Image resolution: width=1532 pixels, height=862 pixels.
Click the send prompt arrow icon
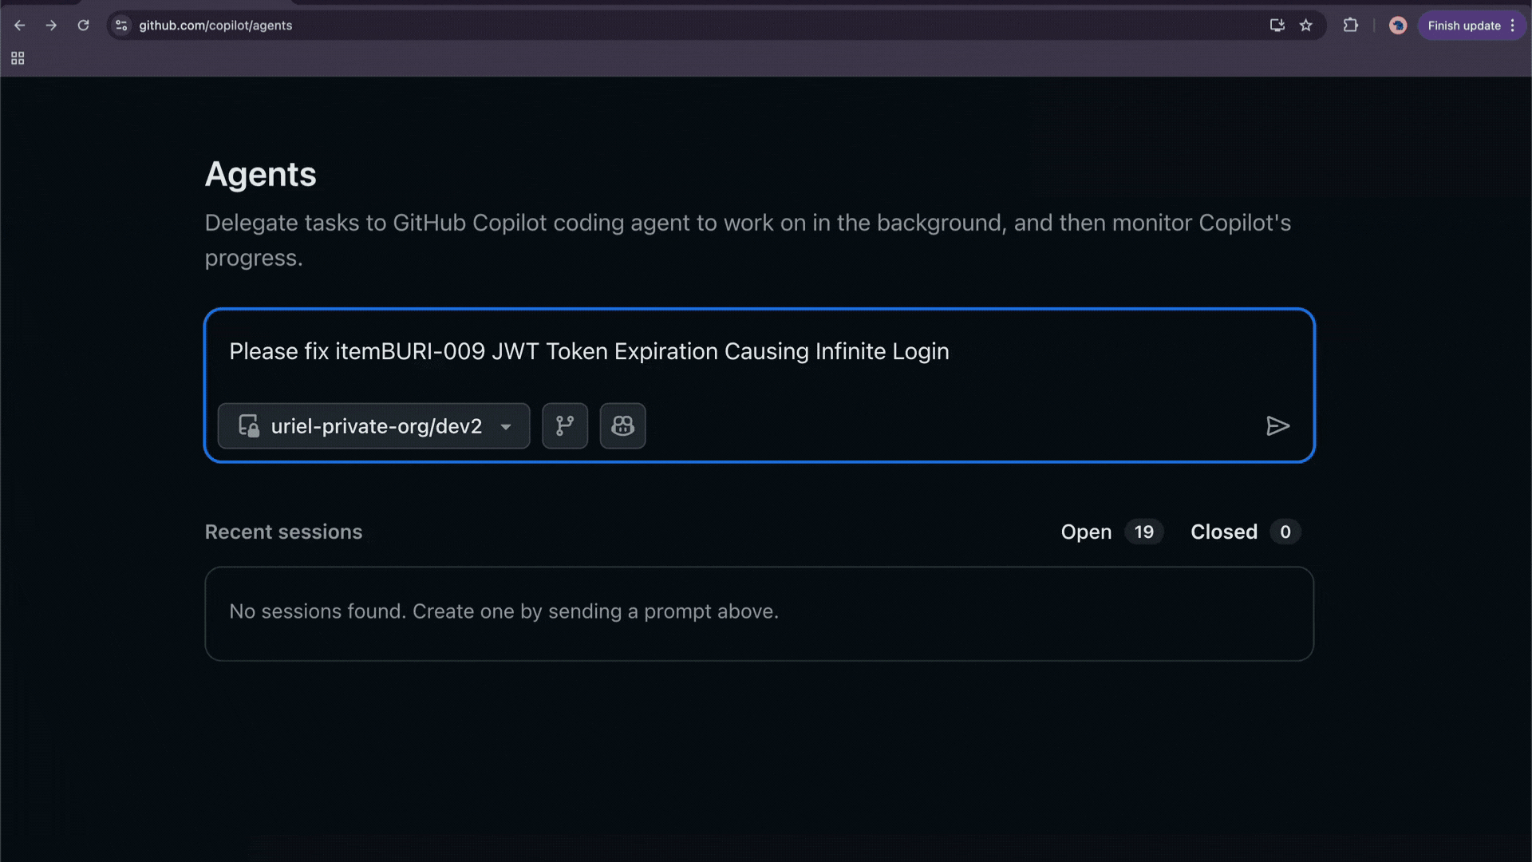tap(1277, 426)
